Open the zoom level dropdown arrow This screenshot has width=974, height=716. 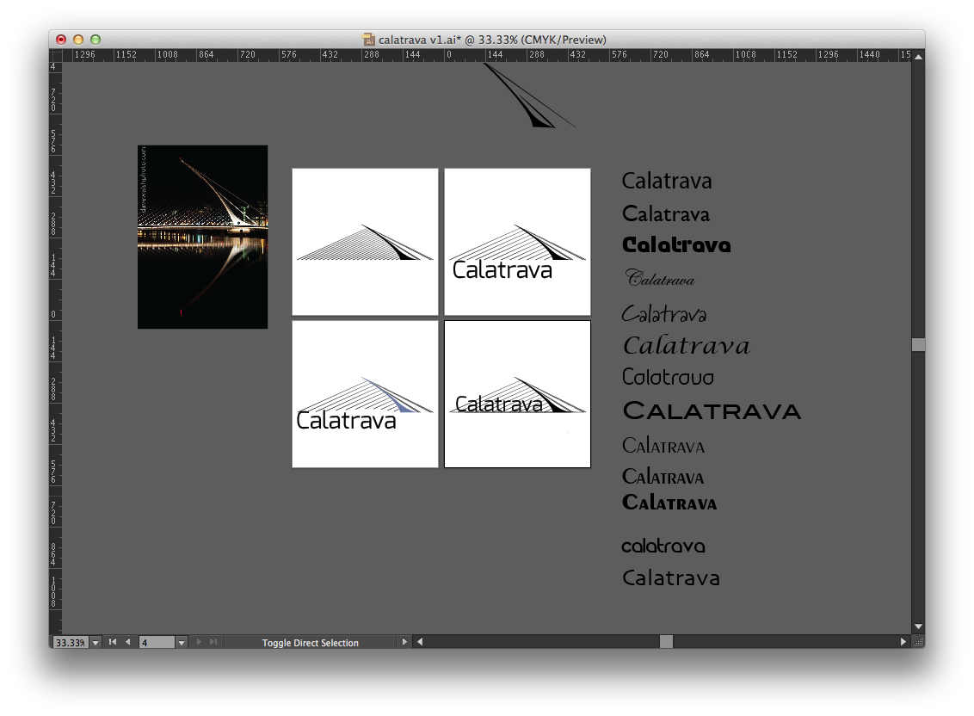coord(96,643)
